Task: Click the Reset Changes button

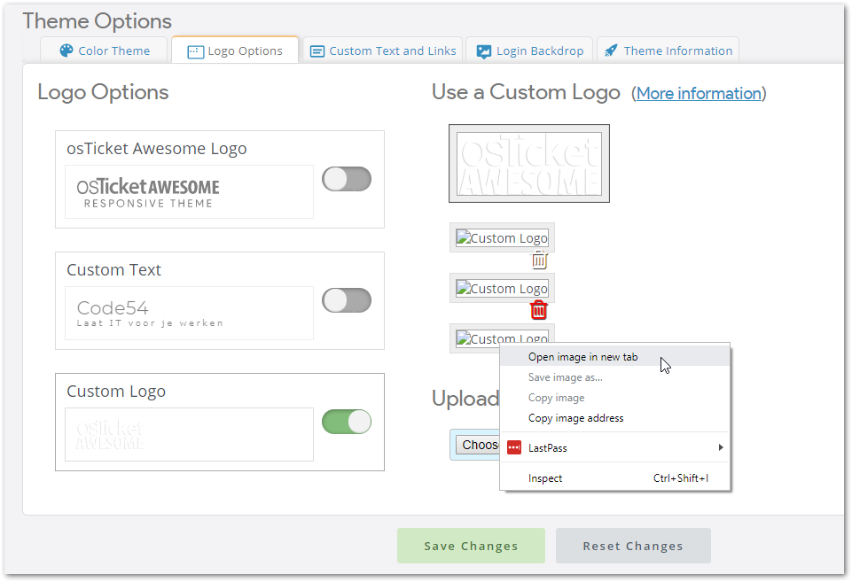Action: coord(633,546)
